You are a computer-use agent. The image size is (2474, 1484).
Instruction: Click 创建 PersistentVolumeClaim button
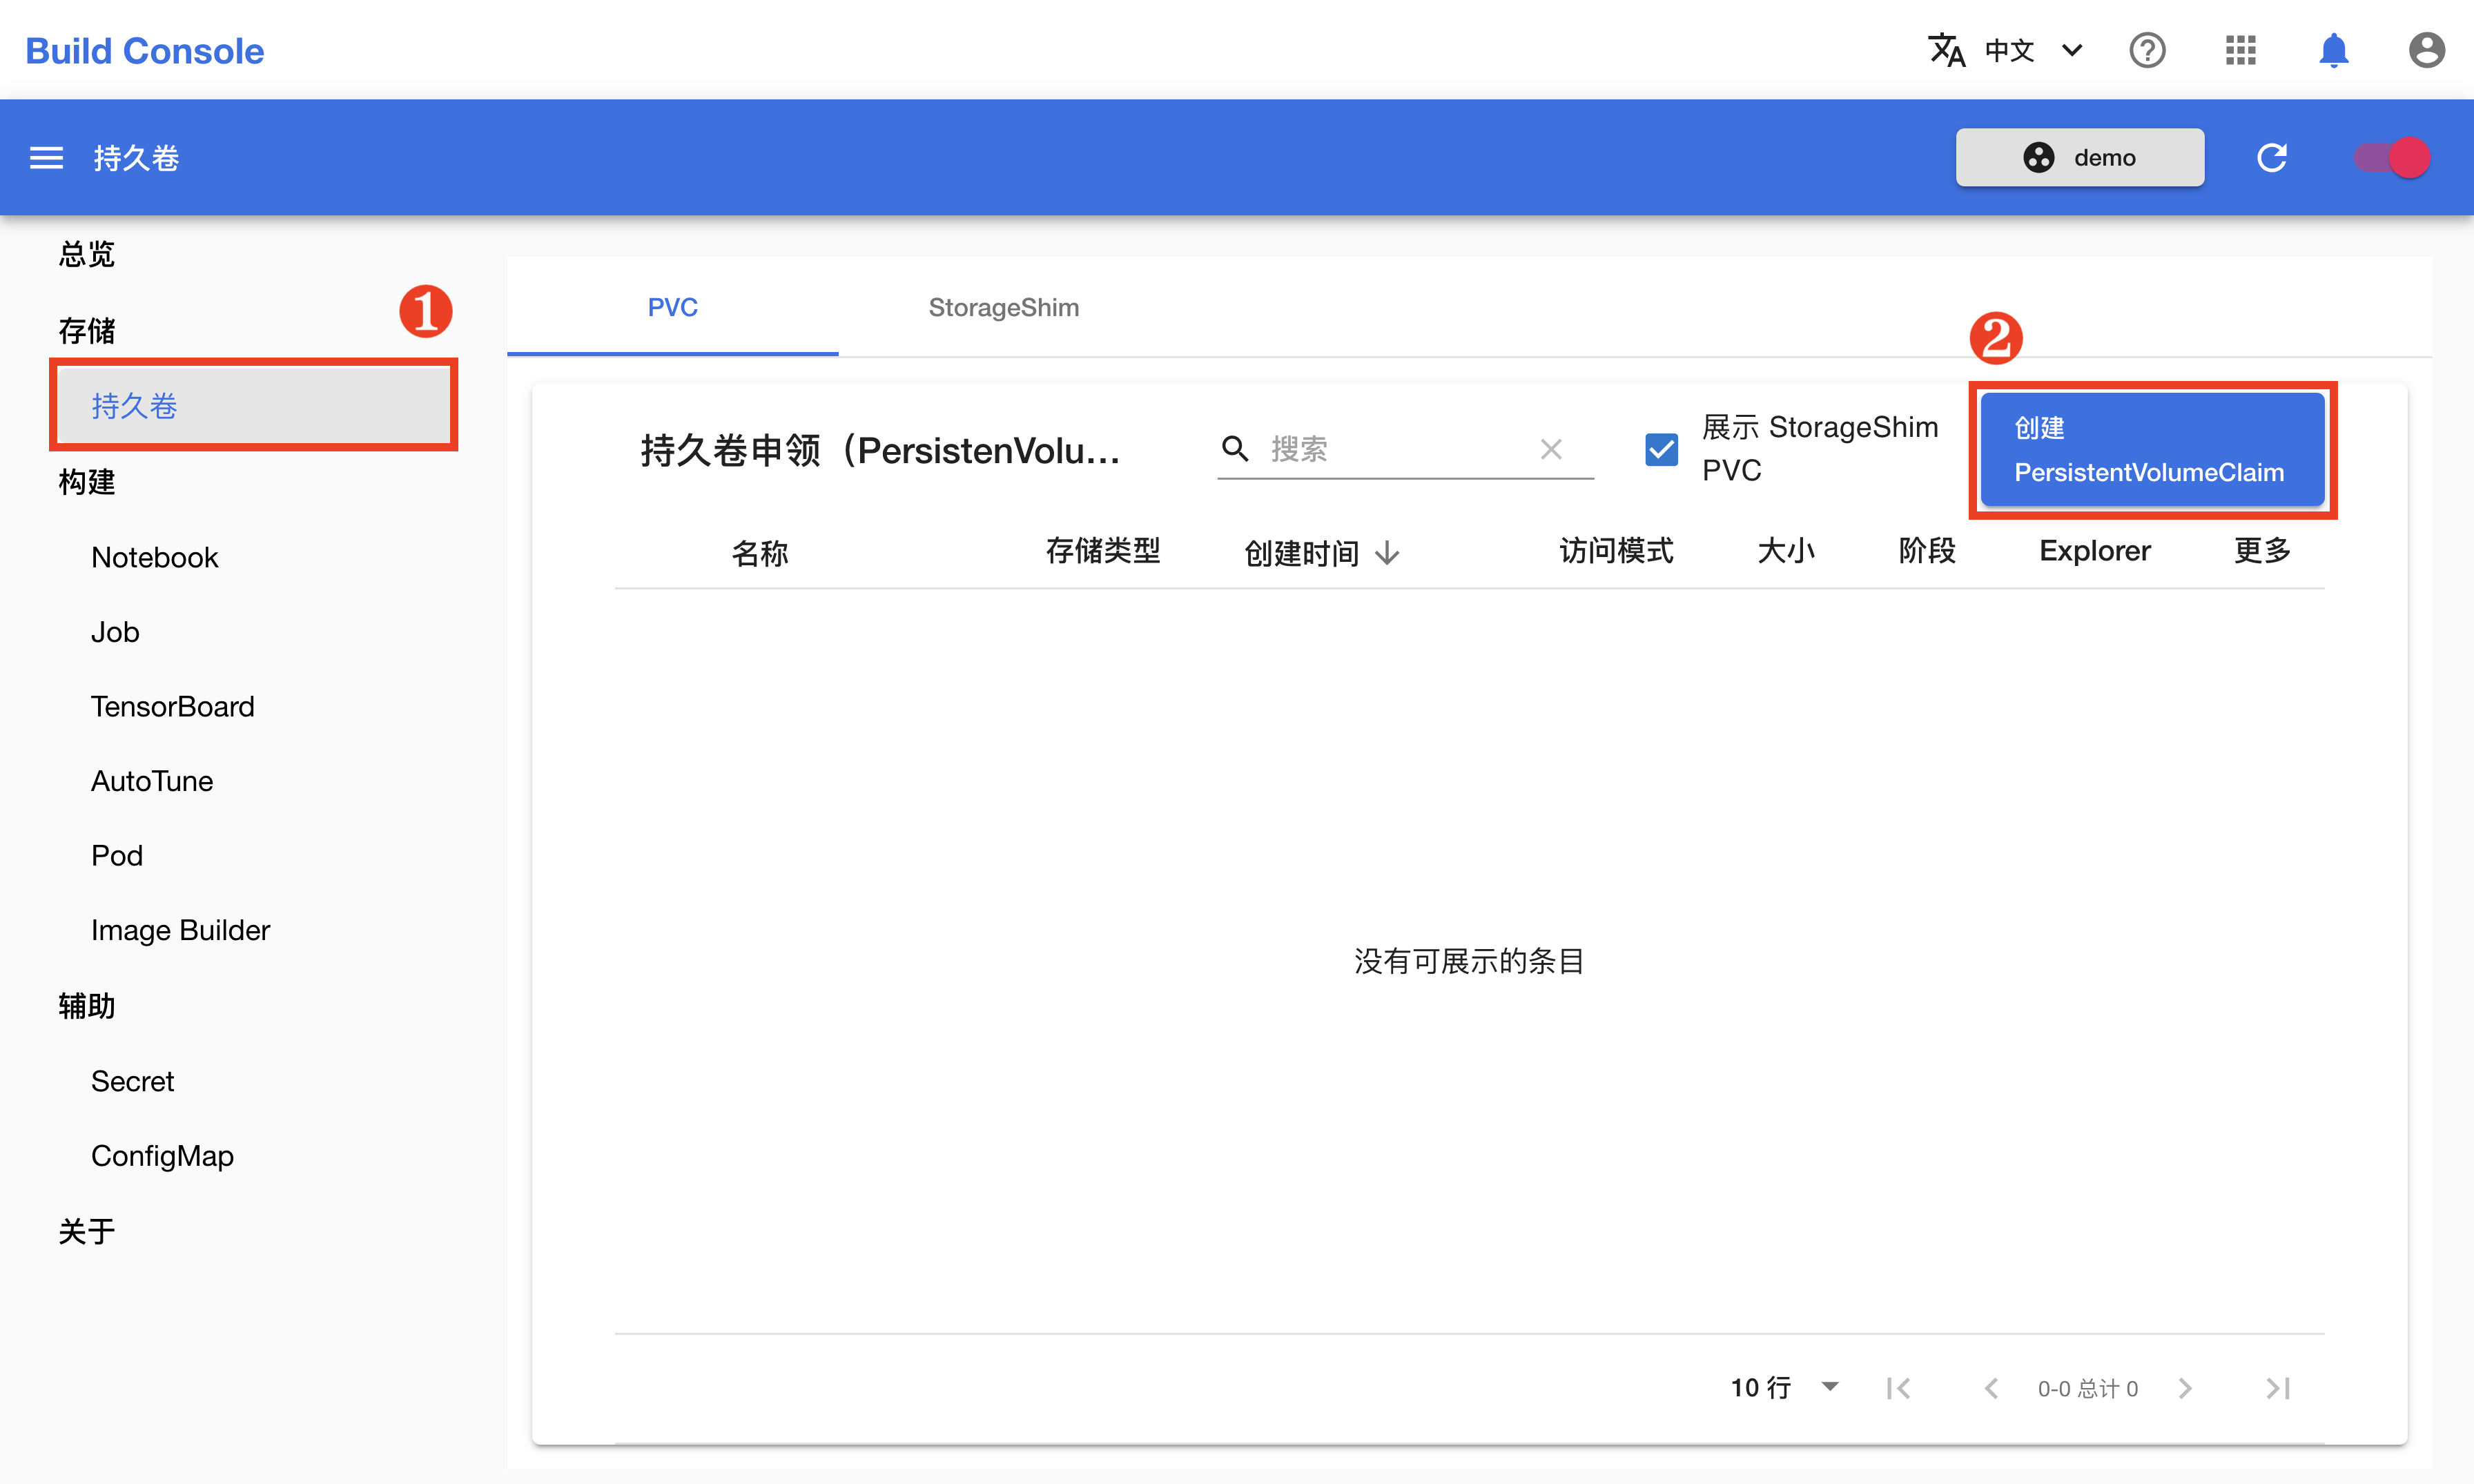[2152, 449]
